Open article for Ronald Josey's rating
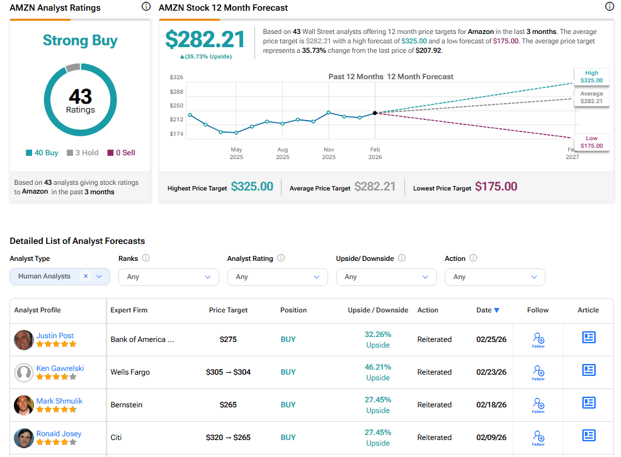Viewport: 621px width, 457px height. (x=589, y=435)
